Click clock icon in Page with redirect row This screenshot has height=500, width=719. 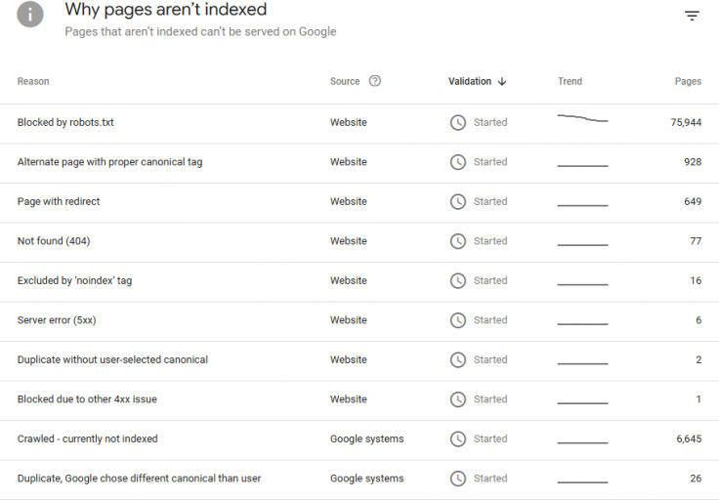point(457,201)
